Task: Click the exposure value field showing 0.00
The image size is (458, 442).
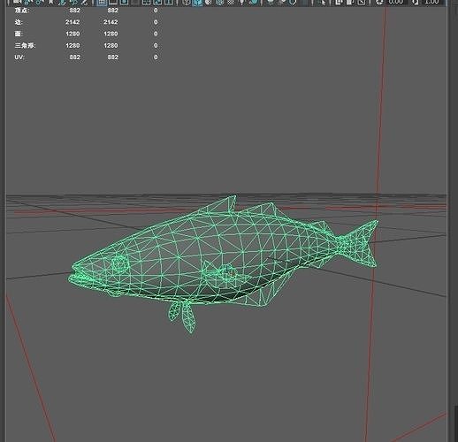Action: 395,3
